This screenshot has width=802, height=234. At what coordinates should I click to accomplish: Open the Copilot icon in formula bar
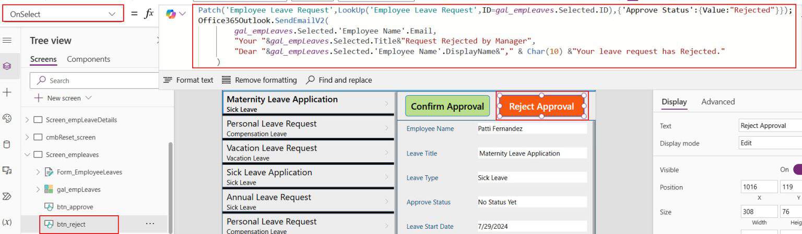click(171, 14)
